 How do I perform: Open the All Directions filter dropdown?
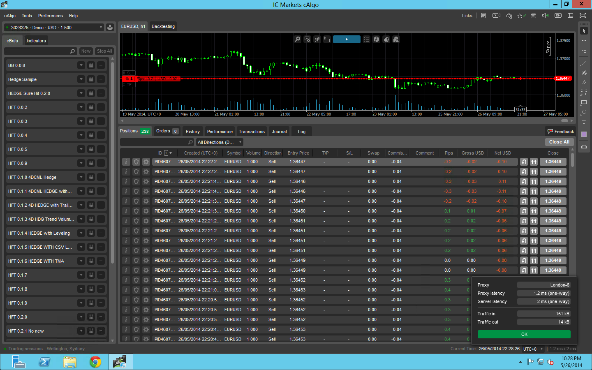[220, 142]
